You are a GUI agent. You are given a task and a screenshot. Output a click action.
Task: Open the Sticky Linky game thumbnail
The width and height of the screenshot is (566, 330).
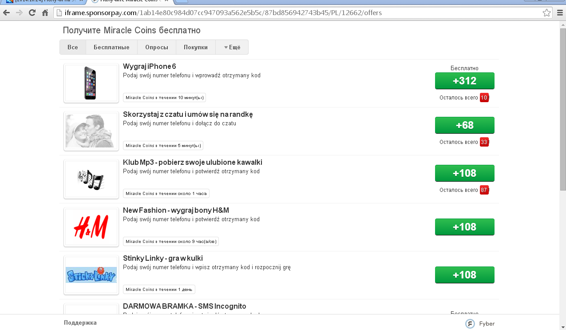tap(91, 275)
